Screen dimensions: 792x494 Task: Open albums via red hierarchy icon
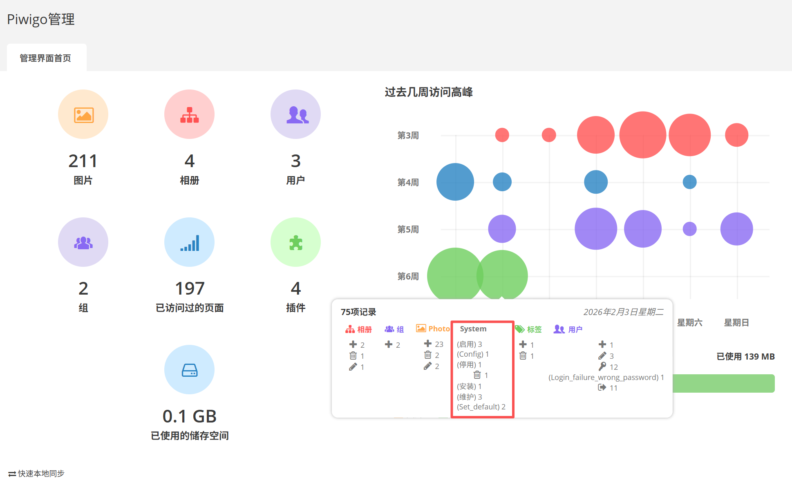coord(189,115)
